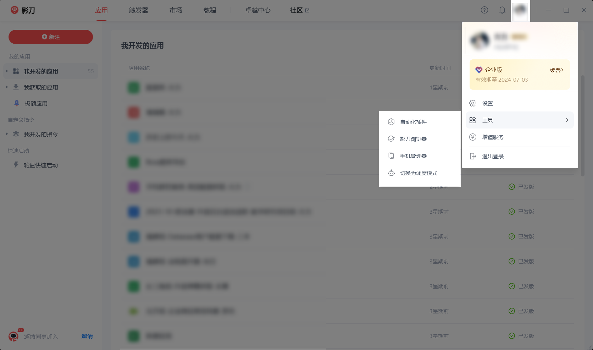Open the 市场 tab
Viewport: 593px width, 350px height.
click(x=176, y=10)
